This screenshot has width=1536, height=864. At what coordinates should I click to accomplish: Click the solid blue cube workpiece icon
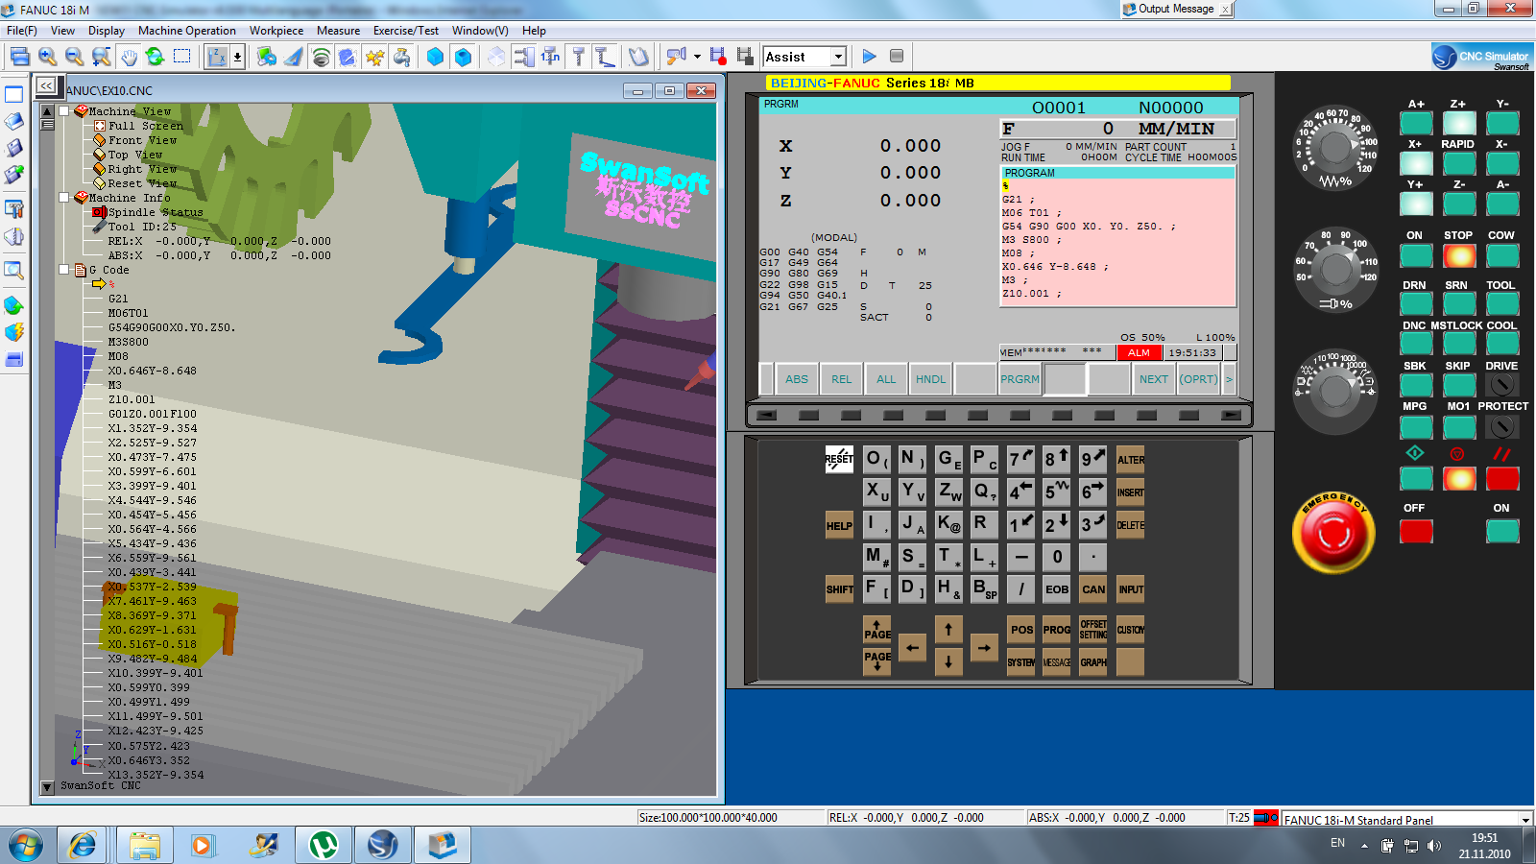[435, 58]
